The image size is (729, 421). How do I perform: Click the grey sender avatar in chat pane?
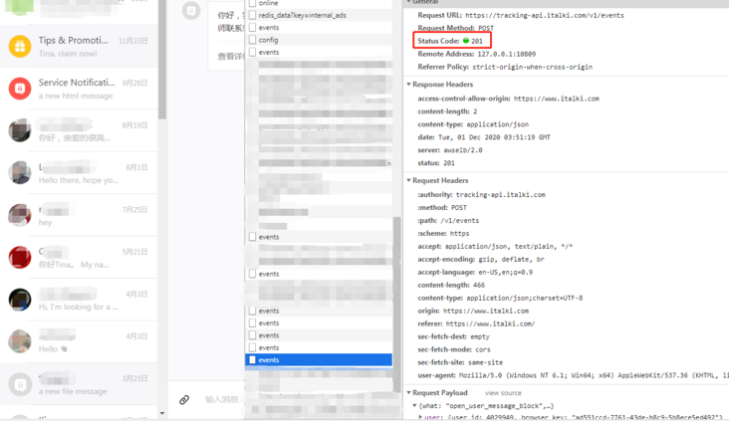(191, 10)
